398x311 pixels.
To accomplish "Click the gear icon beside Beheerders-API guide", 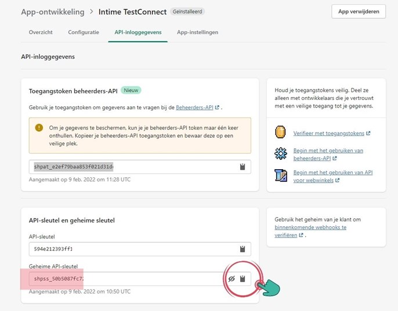I will (281, 154).
